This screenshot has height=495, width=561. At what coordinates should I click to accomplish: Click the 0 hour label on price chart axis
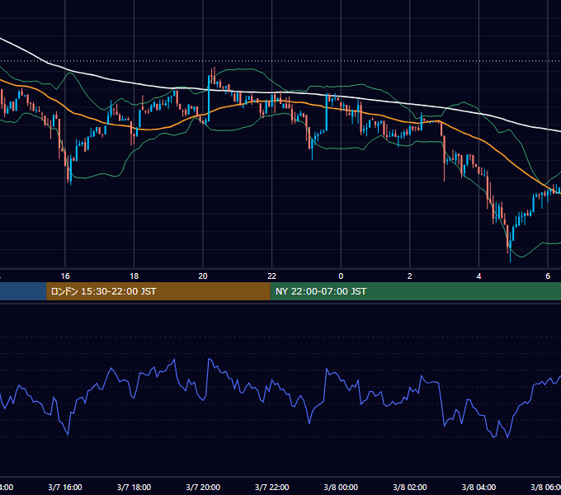pos(341,276)
